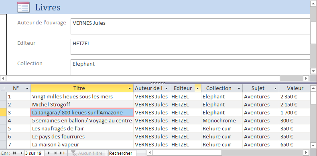Image resolution: width=317 pixels, height=156 pixels.
Task: Open the Editeur column filter dropdown
Action: tap(197, 88)
